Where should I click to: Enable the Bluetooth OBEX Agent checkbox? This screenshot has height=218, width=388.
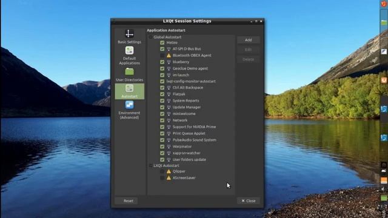click(162, 55)
